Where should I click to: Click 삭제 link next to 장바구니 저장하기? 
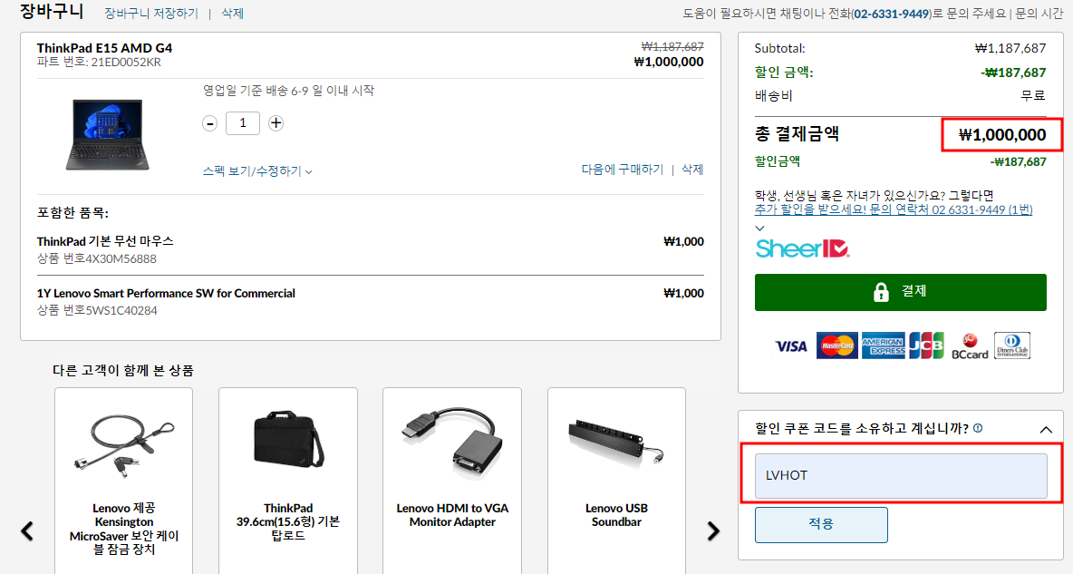tap(233, 13)
